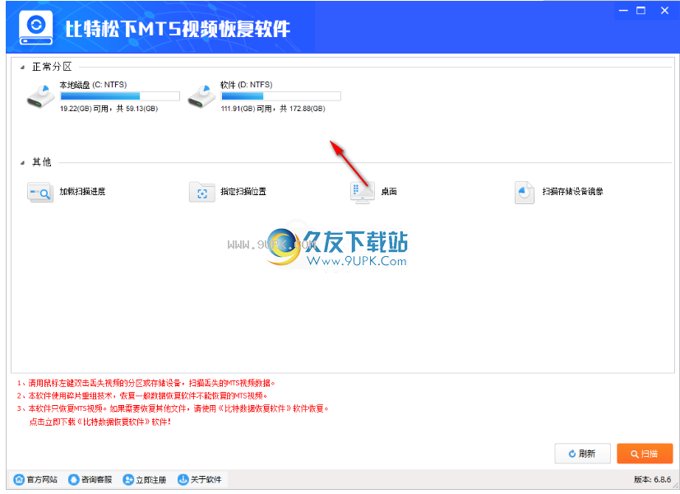680x494 pixels.
Task: Collapse the 正常分区 section triangle
Action: coord(22,68)
